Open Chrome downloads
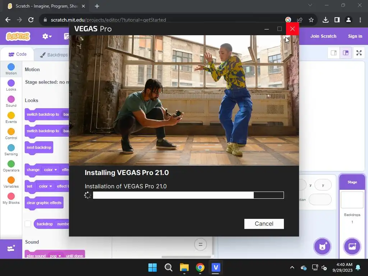 click(x=325, y=20)
